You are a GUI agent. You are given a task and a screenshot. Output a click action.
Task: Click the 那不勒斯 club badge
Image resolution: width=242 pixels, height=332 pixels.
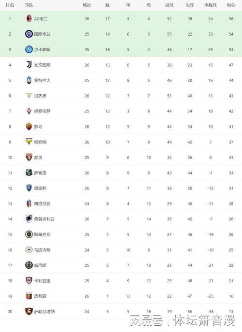point(29,49)
